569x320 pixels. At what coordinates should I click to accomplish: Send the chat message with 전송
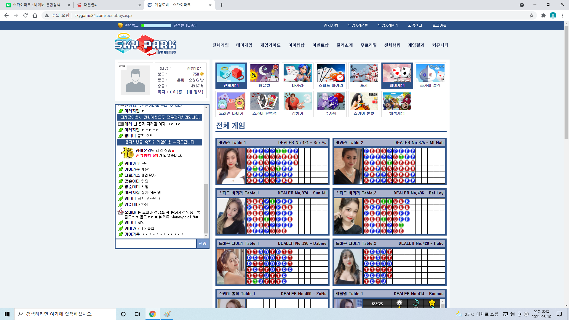coord(202,244)
